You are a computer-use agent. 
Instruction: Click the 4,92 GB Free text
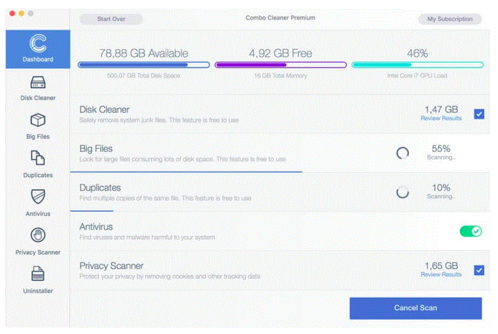280,53
